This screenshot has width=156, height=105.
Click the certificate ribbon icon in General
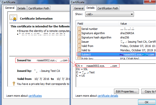(x=13, y=18)
